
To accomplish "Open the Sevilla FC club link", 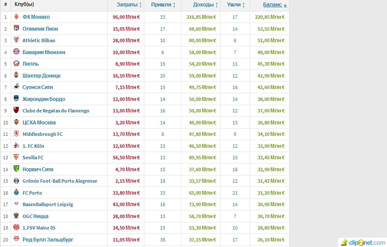I will coord(33,158).
